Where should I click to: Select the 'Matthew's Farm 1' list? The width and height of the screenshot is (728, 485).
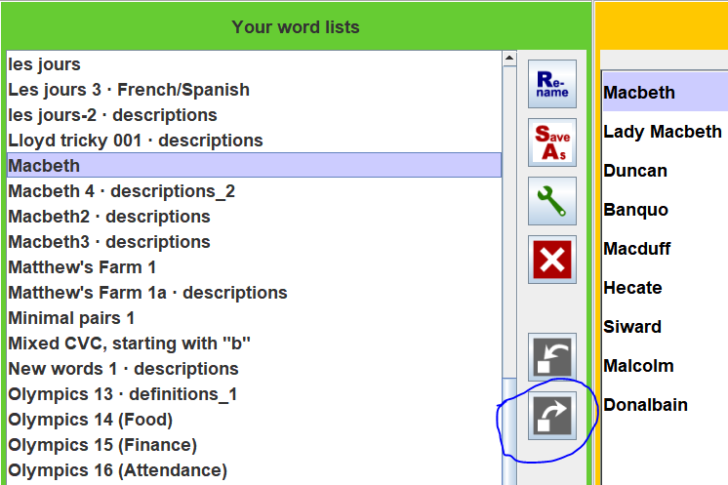tap(255, 267)
